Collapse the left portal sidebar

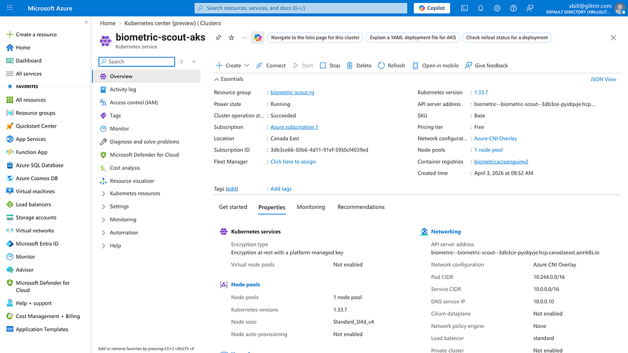pyautogui.click(x=86, y=23)
